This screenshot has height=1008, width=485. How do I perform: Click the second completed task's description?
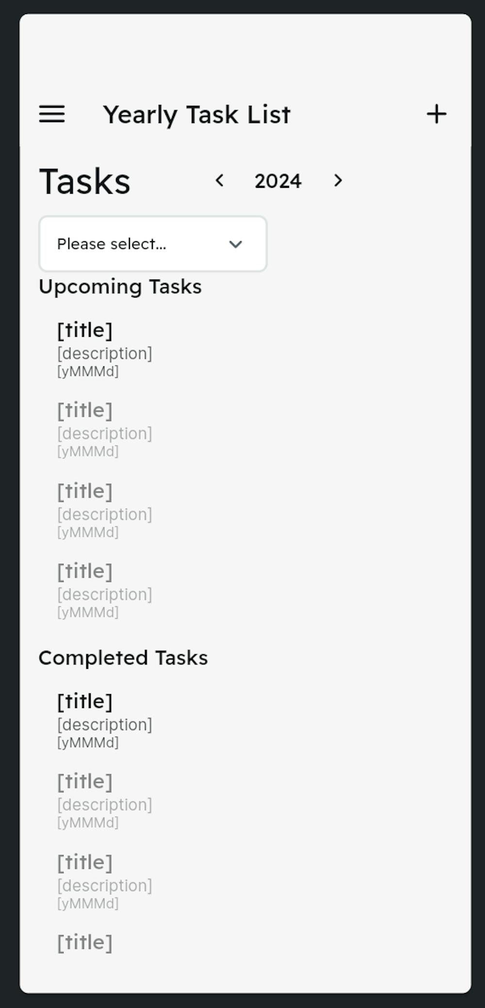[x=105, y=804]
